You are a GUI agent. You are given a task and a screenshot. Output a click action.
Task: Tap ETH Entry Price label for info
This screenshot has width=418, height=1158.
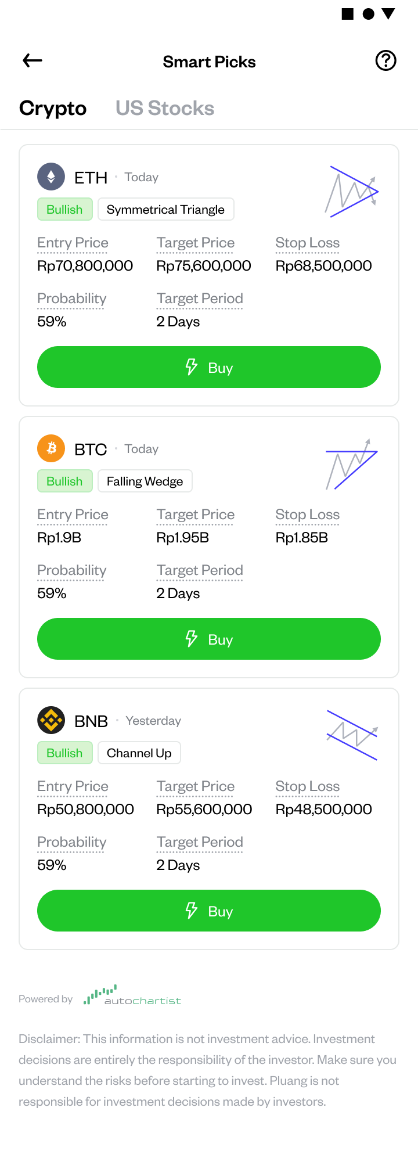tap(73, 243)
